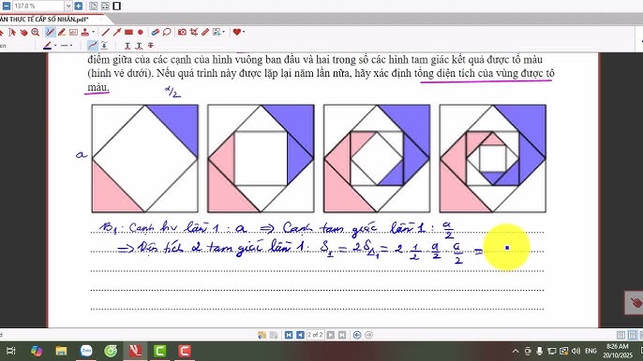
Task: Click the Add Image tool
Action: point(217,33)
